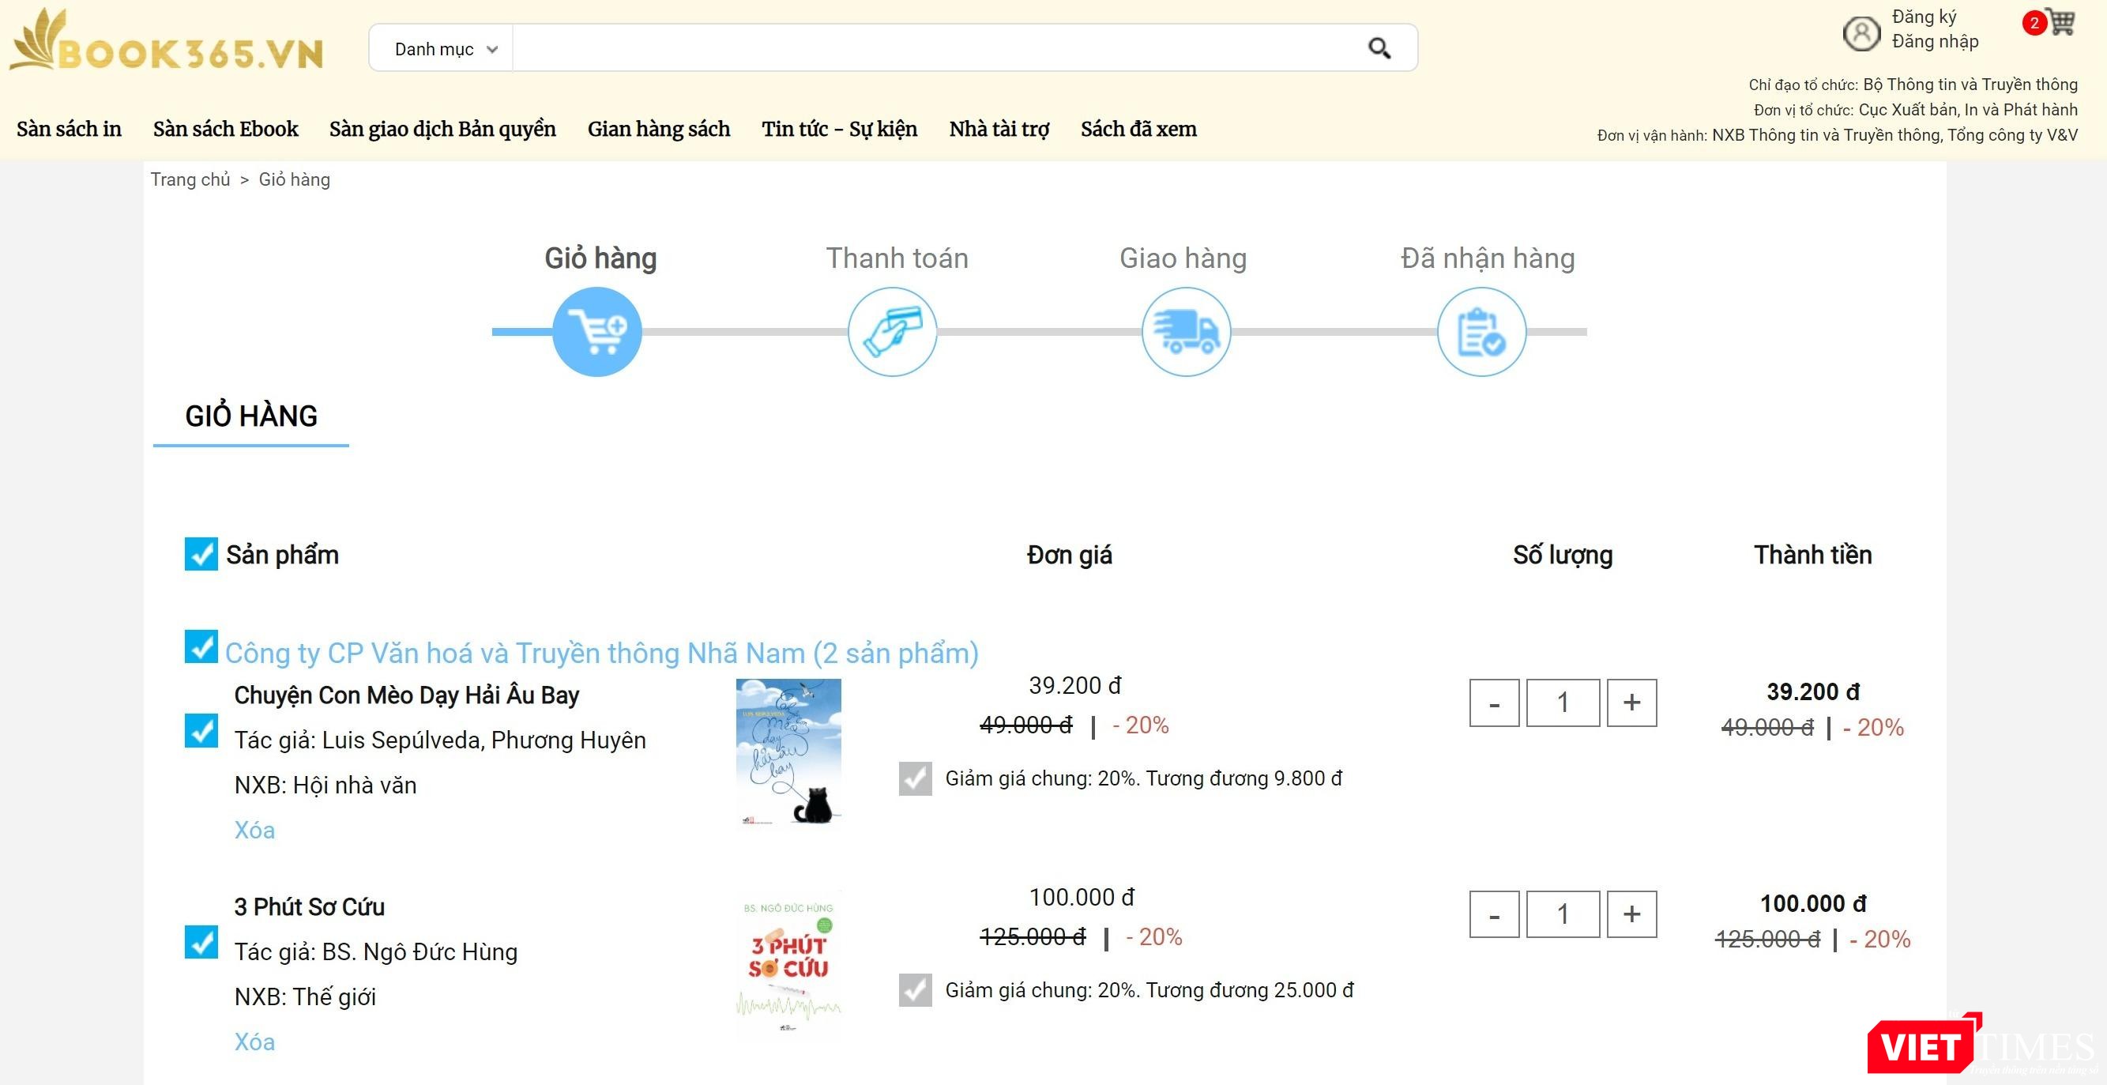Screen dimensions: 2107x1085
Task: Toggle the Nhã Nam company group checkbox
Action: 201,646
